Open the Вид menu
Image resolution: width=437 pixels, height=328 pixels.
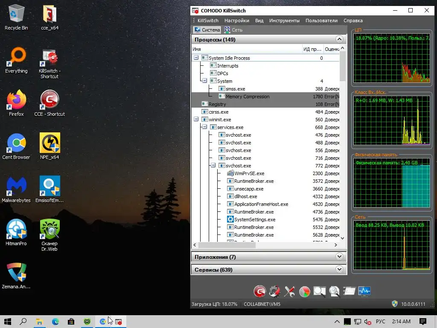coord(259,20)
